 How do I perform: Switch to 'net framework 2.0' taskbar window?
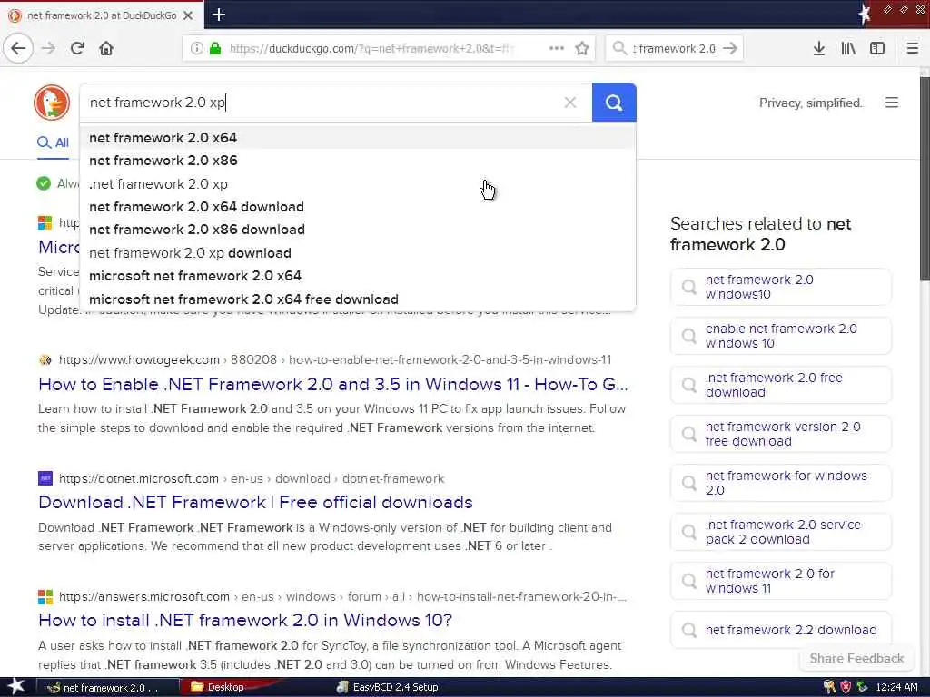click(x=107, y=688)
